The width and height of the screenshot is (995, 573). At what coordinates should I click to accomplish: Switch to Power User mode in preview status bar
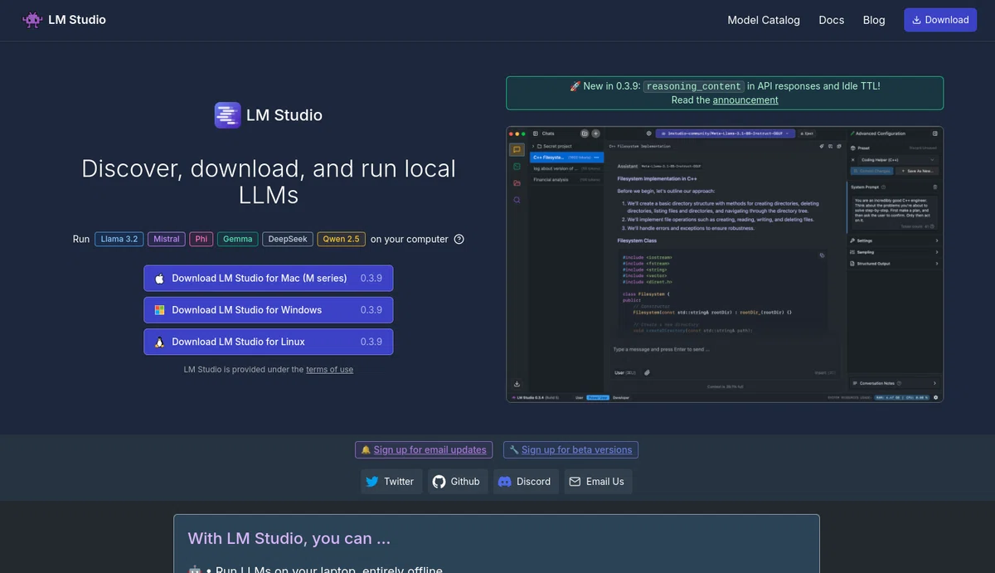(597, 398)
